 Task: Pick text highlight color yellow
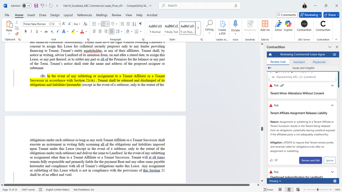[x=73, y=31]
